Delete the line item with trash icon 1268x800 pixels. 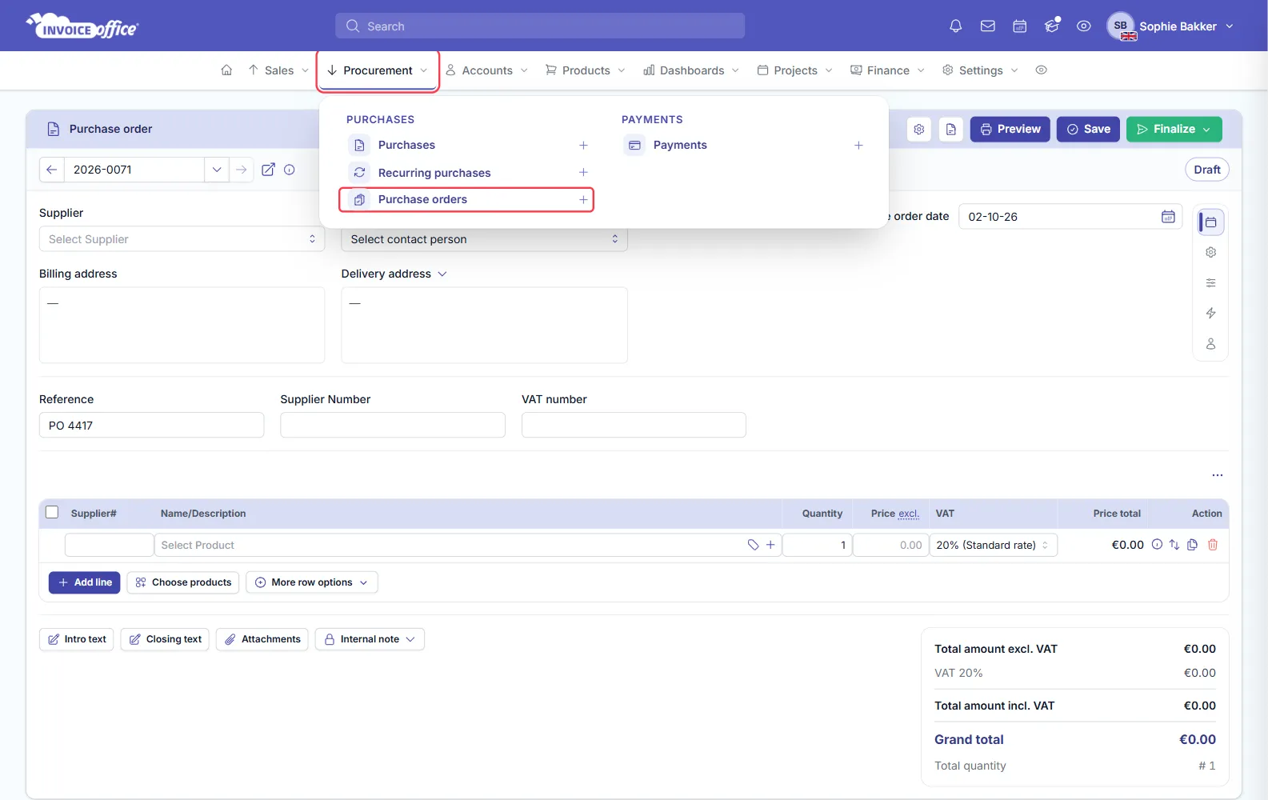(1213, 545)
